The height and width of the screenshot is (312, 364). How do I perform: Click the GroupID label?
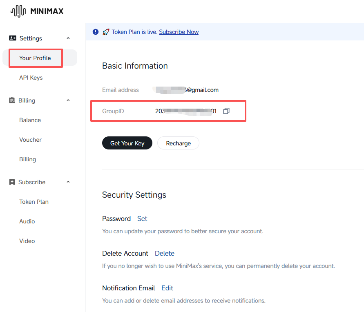113,111
